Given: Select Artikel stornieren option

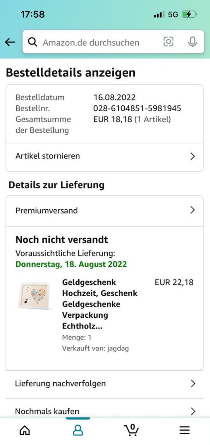Looking at the screenshot, I should (x=48, y=156).
